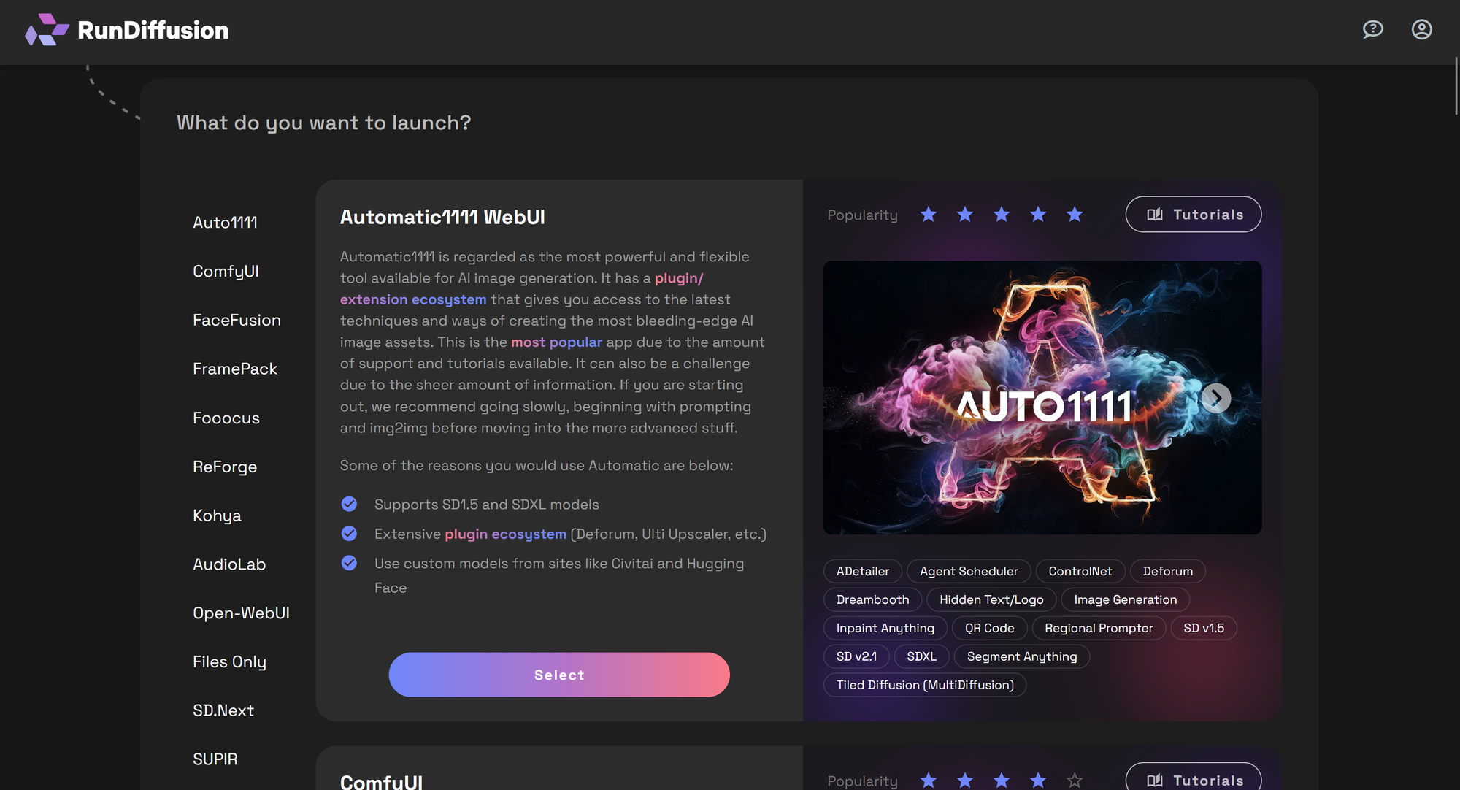Select Auto1111 in the app list
Viewport: 1460px width, 790px height.
(x=225, y=223)
